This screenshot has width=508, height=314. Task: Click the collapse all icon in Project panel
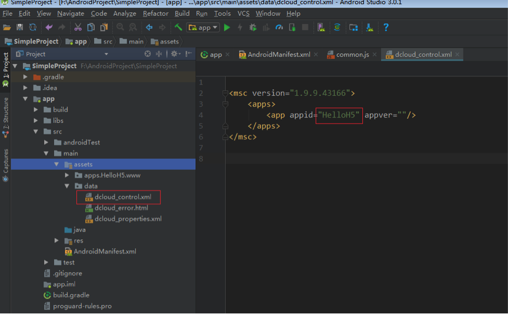(x=159, y=54)
